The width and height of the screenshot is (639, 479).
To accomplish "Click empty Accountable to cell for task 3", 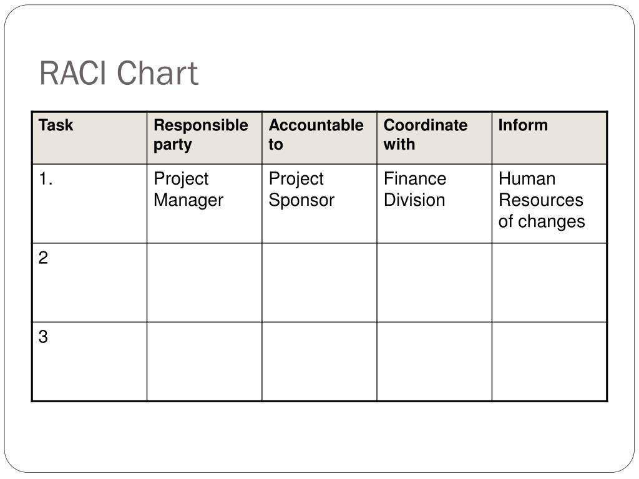I will 319,361.
